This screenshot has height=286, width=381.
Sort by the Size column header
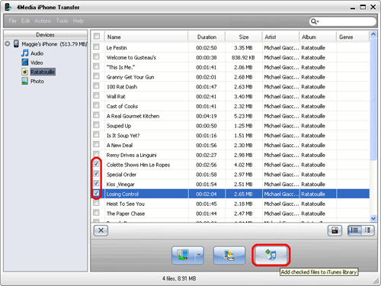[243, 37]
